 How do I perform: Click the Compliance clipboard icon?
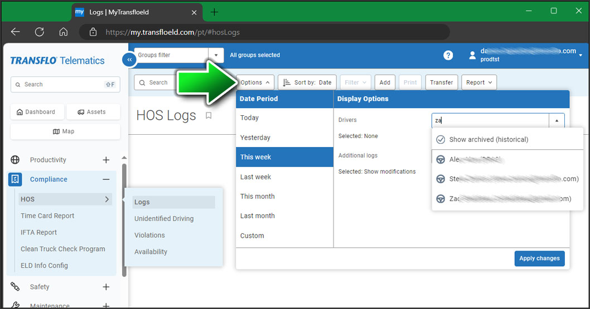tap(15, 179)
